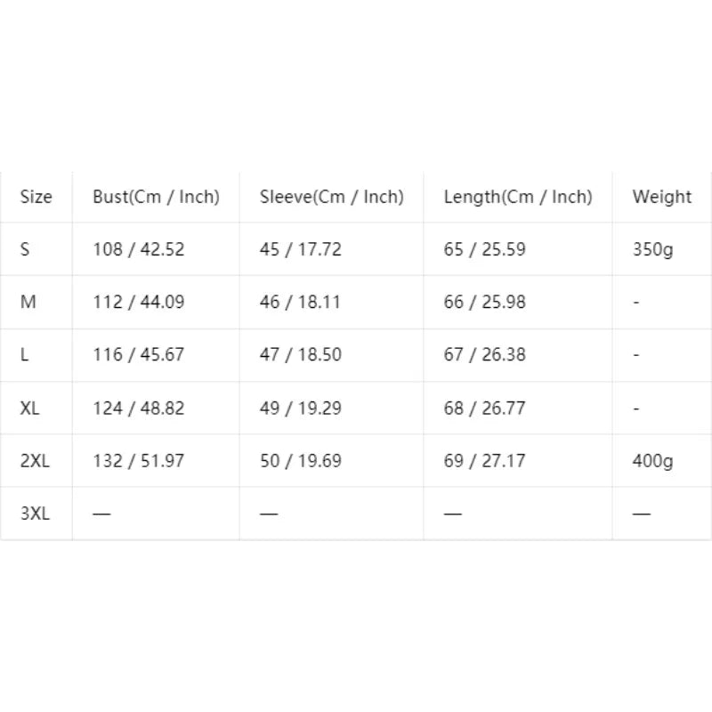The image size is (712, 712).
Task: Select the 50 / 19.69 sleeve cell
Action: tap(331, 460)
